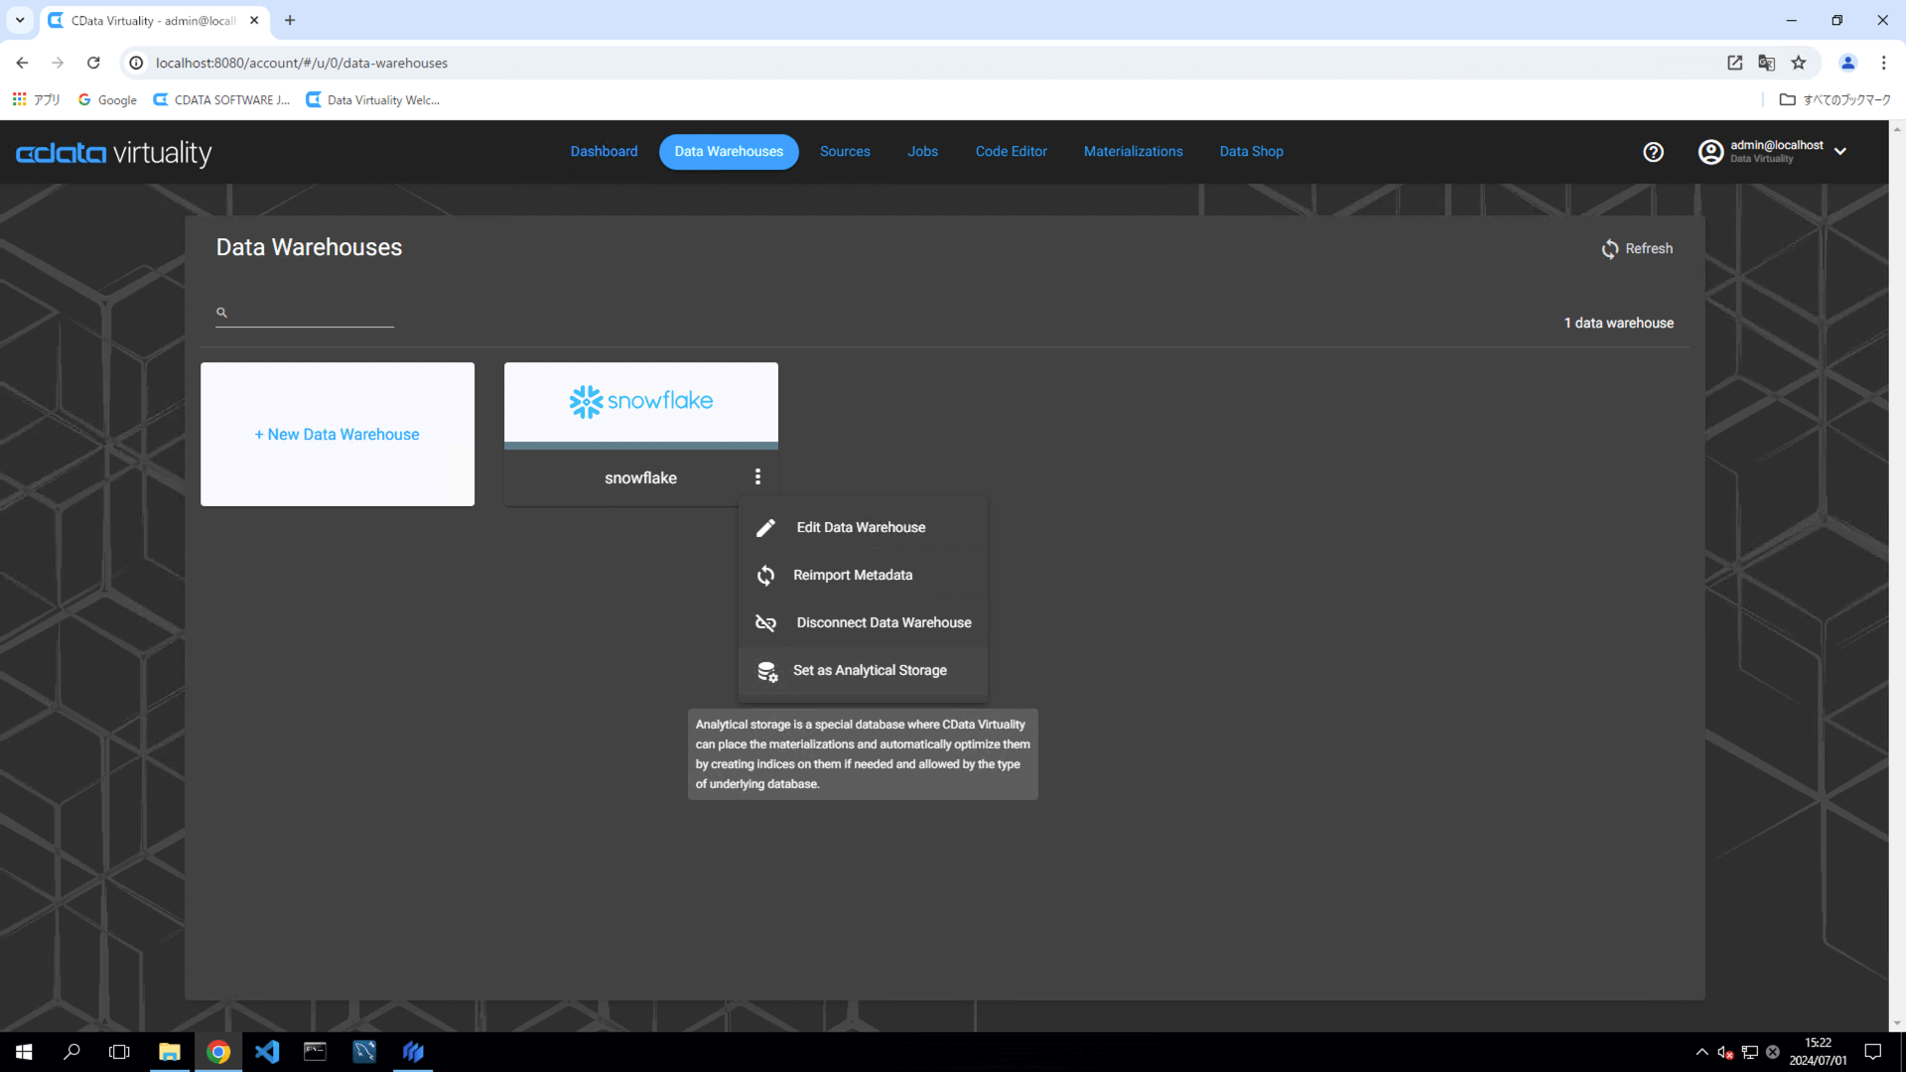1906x1072 pixels.
Task: Click the CData Virtuality logo
Action: tap(114, 153)
